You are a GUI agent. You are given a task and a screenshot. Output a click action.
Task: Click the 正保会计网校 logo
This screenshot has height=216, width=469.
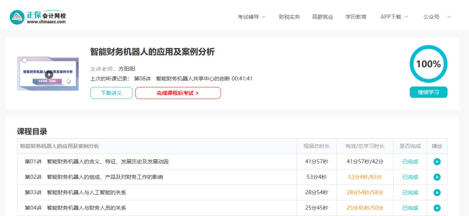[x=38, y=17]
